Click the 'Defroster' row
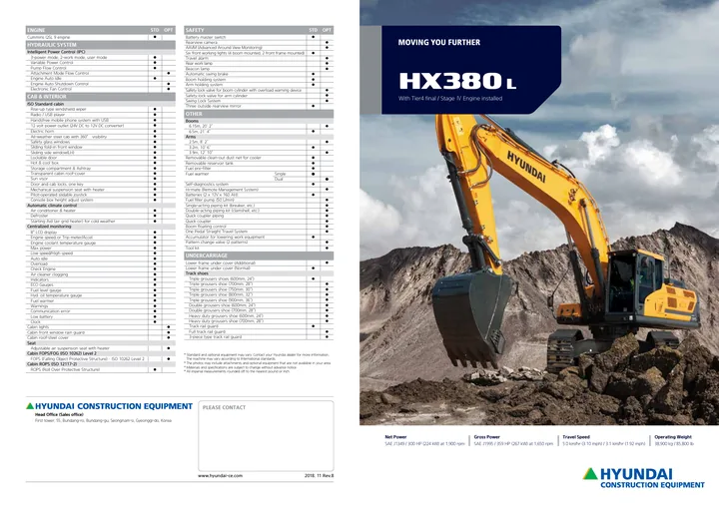 coord(101,216)
